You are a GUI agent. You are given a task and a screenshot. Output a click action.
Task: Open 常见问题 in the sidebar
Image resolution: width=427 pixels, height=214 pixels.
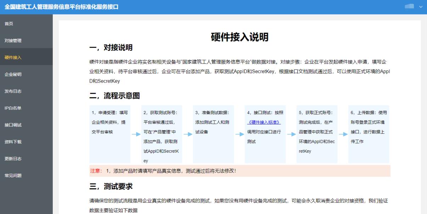pos(13,175)
